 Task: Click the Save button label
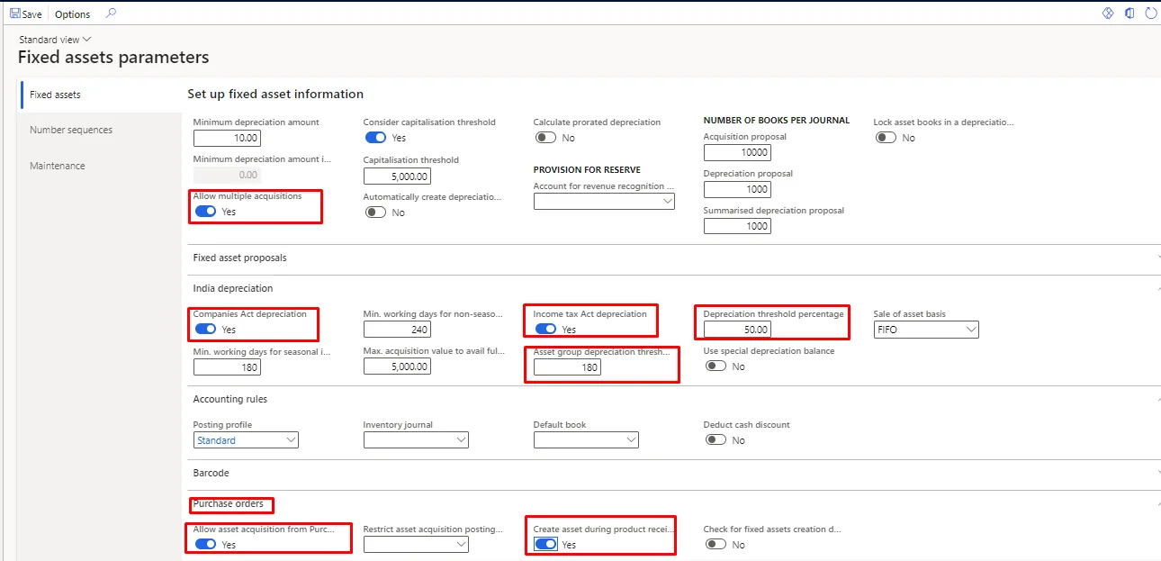pyautogui.click(x=32, y=14)
